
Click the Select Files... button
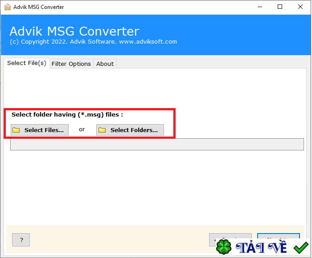[x=40, y=130]
